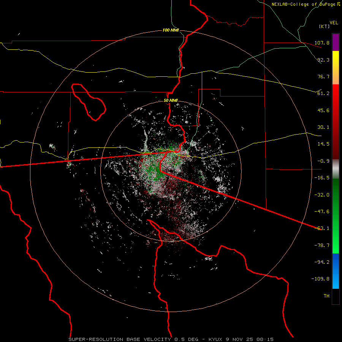Click the 100 NMI range ring label

point(171,30)
